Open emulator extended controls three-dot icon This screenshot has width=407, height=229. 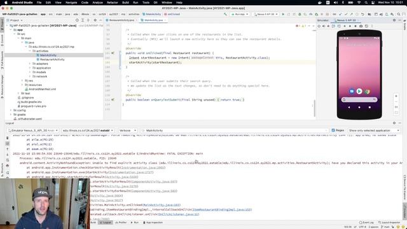point(371,26)
